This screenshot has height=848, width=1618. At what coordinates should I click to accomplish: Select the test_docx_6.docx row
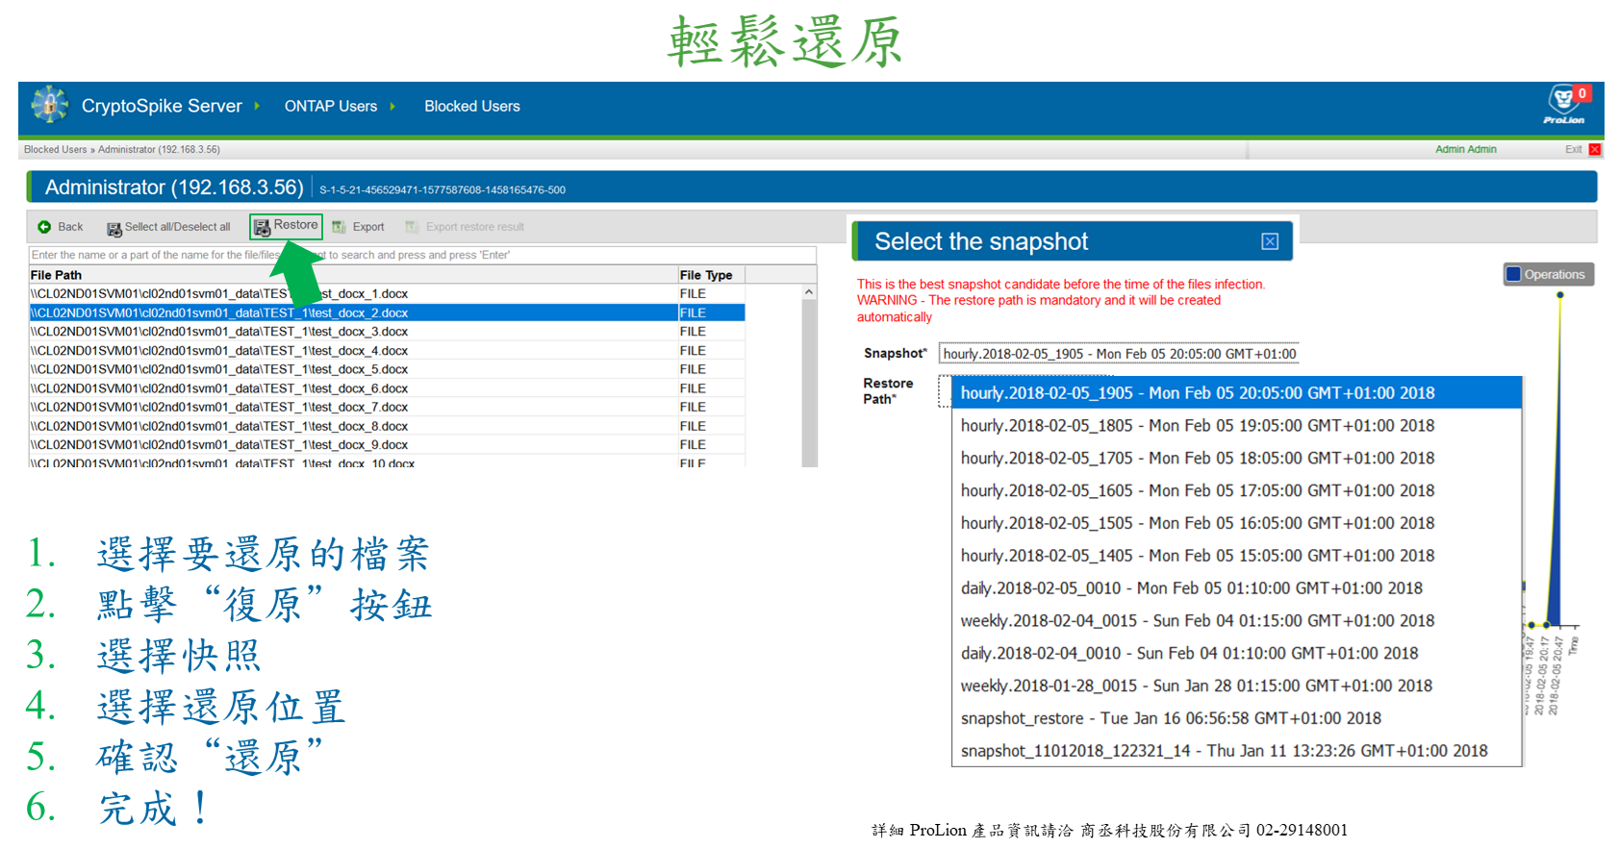387,388
